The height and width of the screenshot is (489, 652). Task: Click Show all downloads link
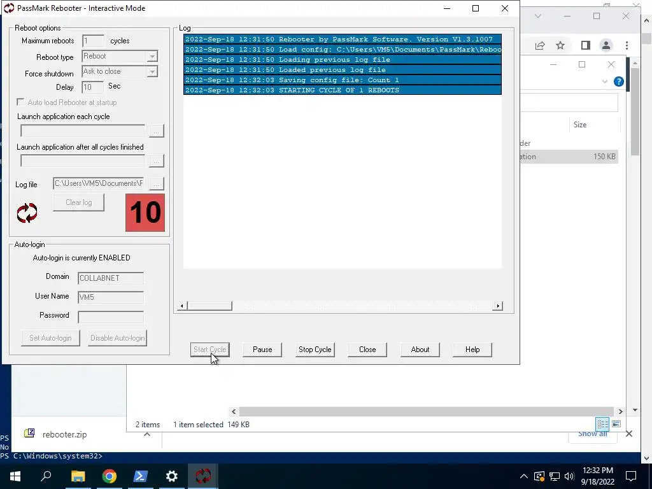click(593, 434)
